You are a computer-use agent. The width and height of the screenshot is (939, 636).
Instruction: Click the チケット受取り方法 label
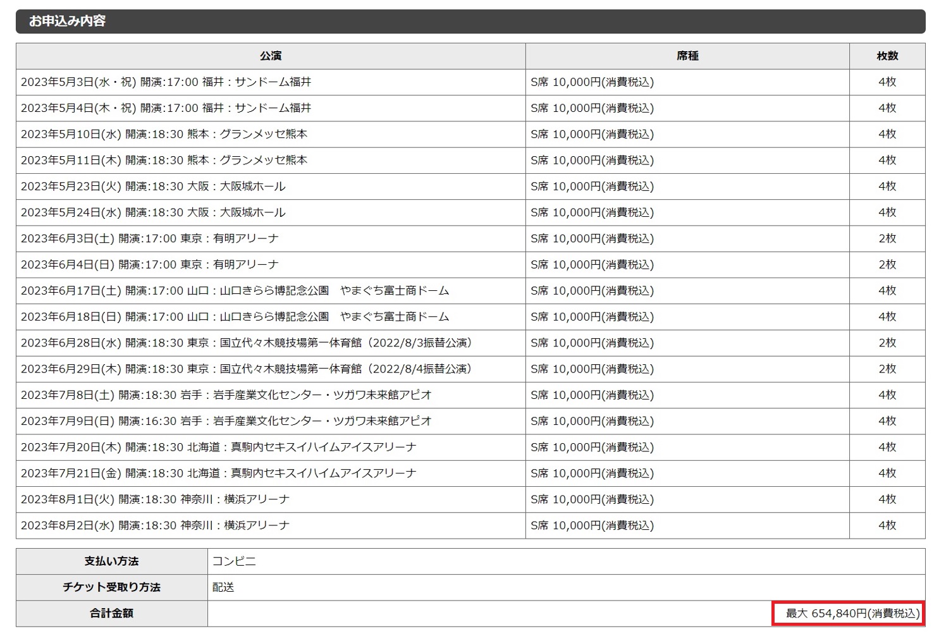point(112,587)
